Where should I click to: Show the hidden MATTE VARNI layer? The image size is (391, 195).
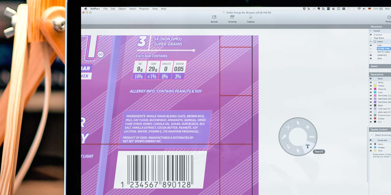[x=371, y=52]
